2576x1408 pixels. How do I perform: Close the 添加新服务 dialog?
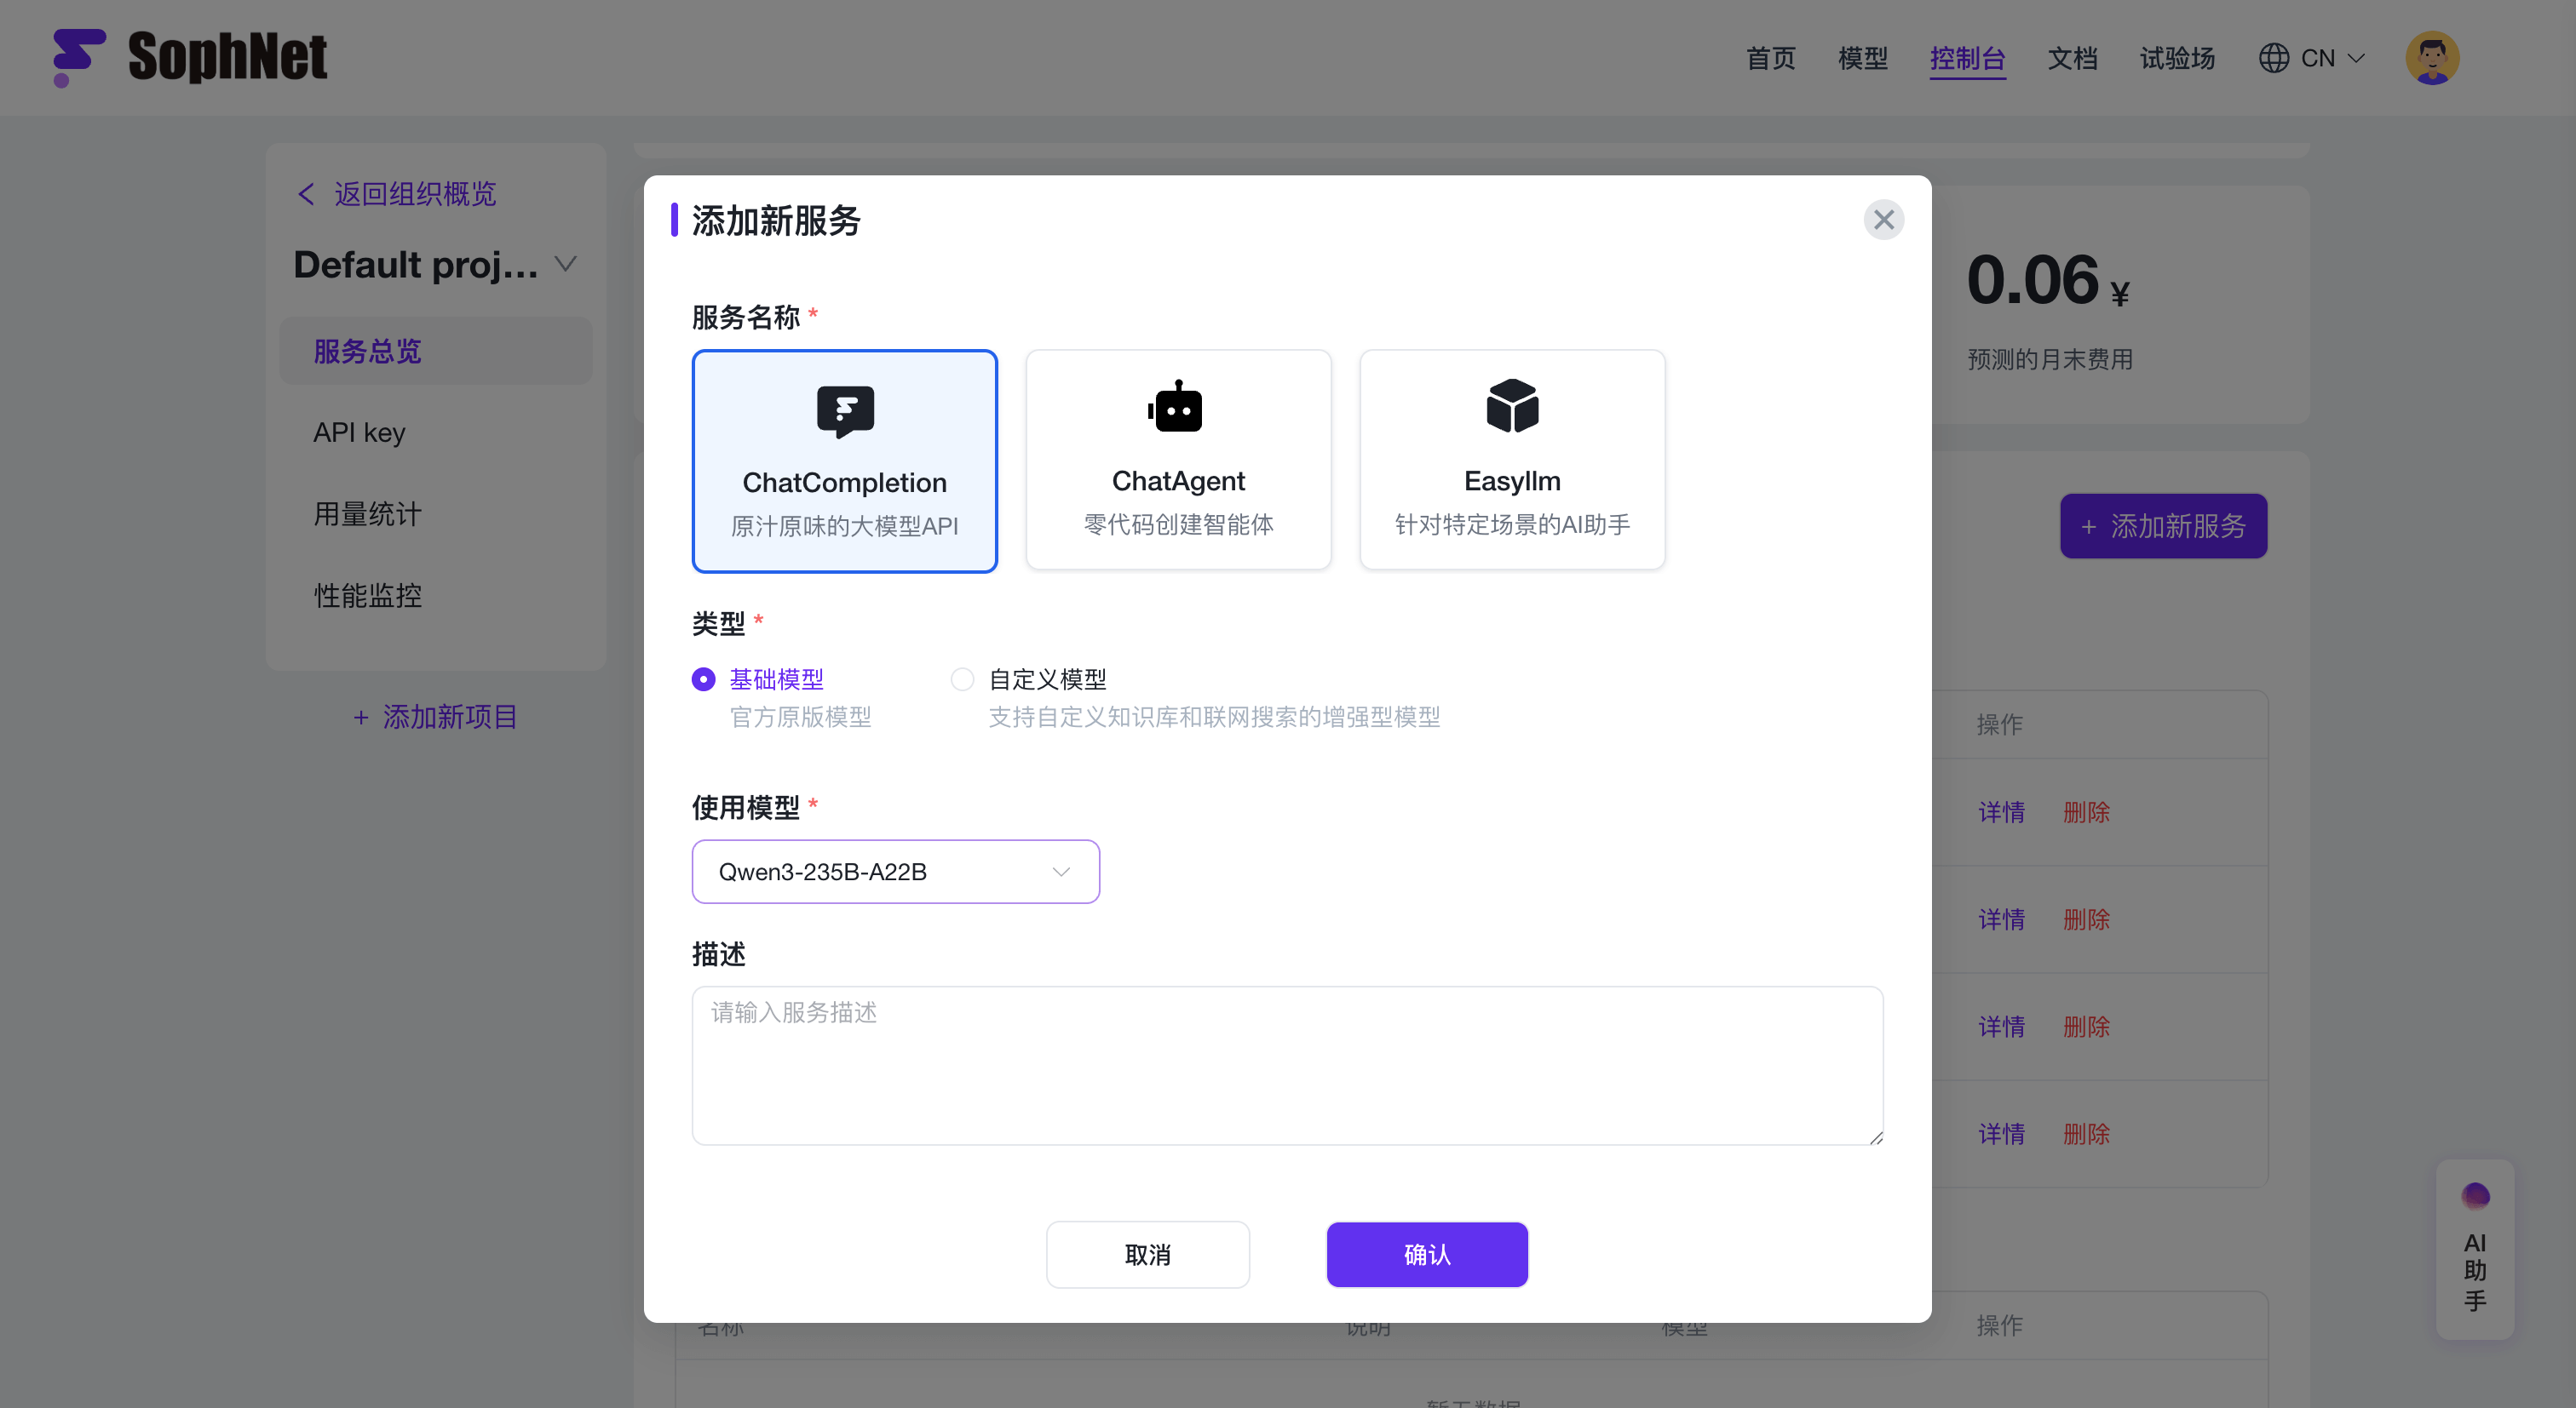coord(1883,220)
